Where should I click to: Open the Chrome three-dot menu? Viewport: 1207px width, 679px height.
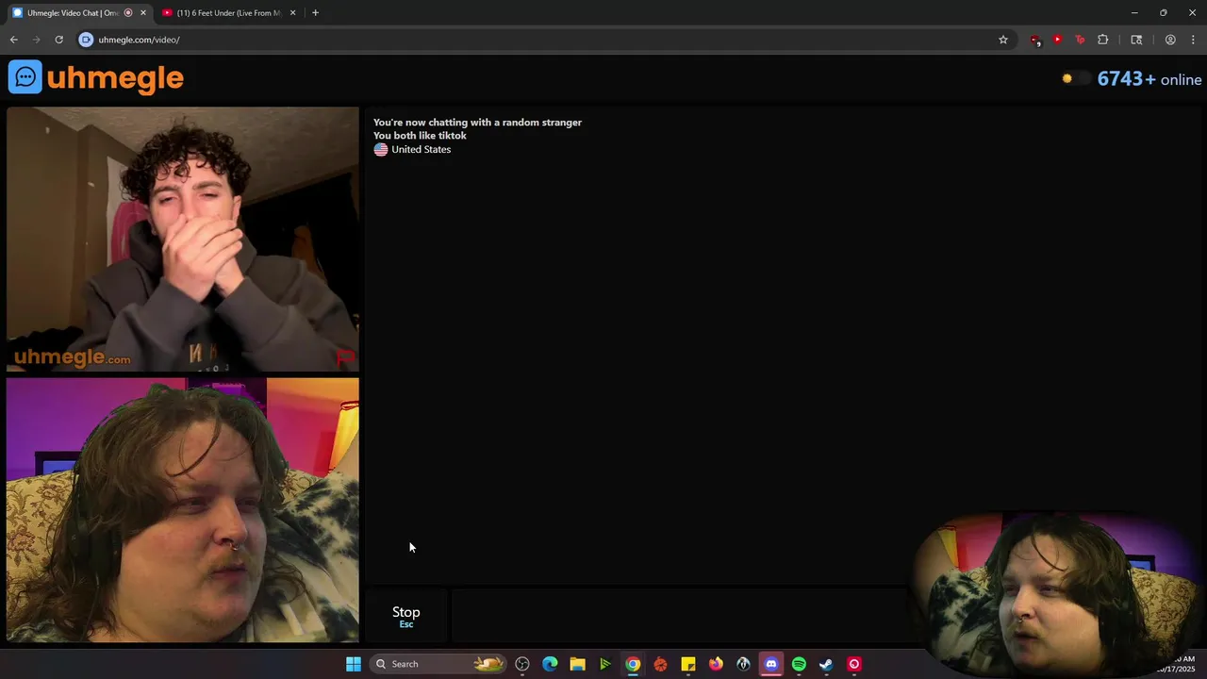pyautogui.click(x=1193, y=40)
